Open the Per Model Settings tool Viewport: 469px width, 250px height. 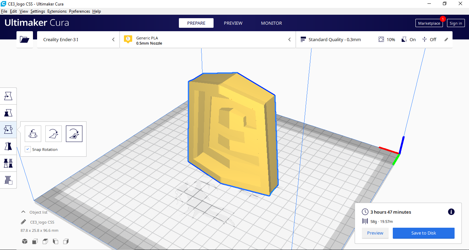coord(8,163)
